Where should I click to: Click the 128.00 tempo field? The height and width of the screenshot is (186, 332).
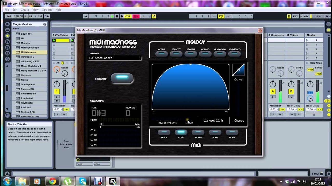(18, 16)
